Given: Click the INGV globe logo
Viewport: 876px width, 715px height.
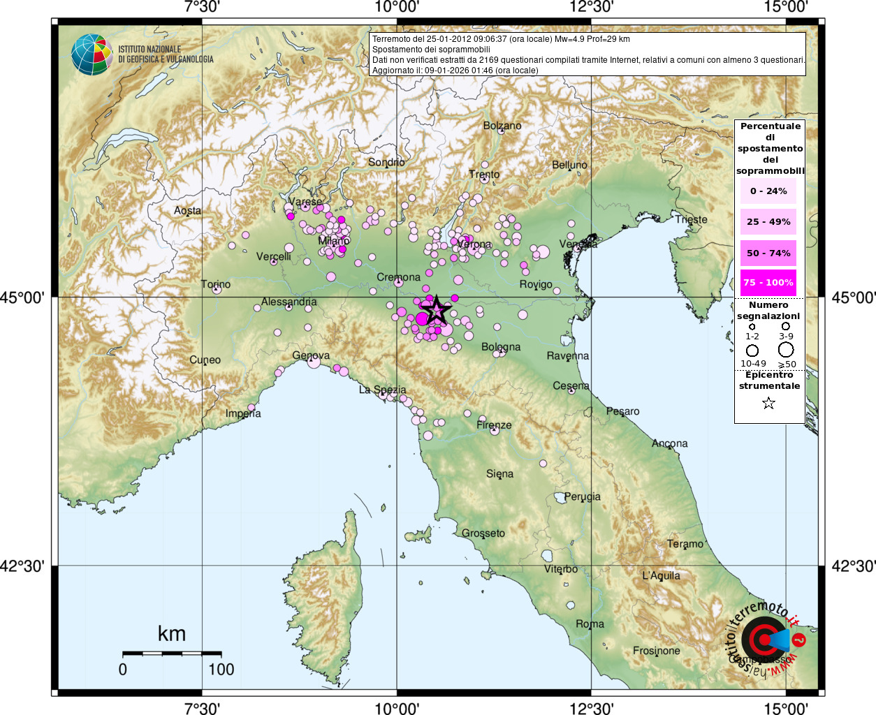Looking at the screenshot, I should click(92, 54).
